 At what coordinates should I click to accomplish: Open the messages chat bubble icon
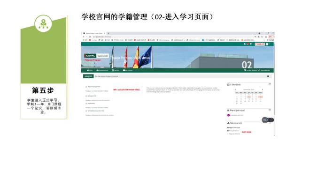pyautogui.click(x=251, y=44)
